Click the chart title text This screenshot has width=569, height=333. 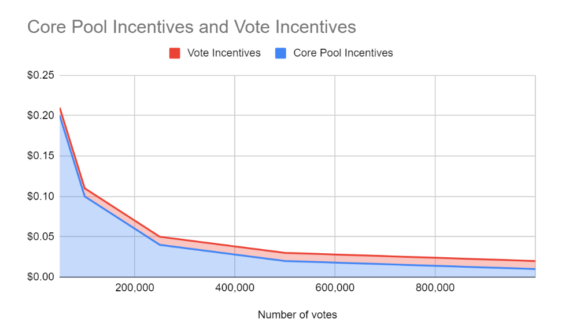pos(191,27)
